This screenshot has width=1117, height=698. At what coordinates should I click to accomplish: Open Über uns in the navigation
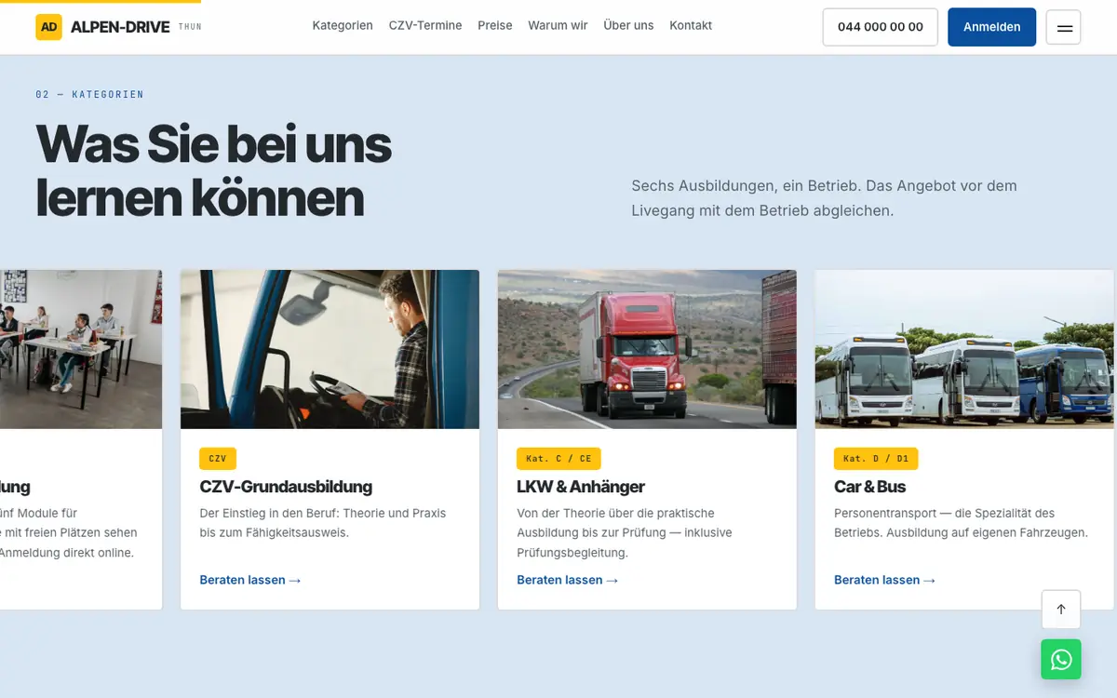(x=628, y=26)
